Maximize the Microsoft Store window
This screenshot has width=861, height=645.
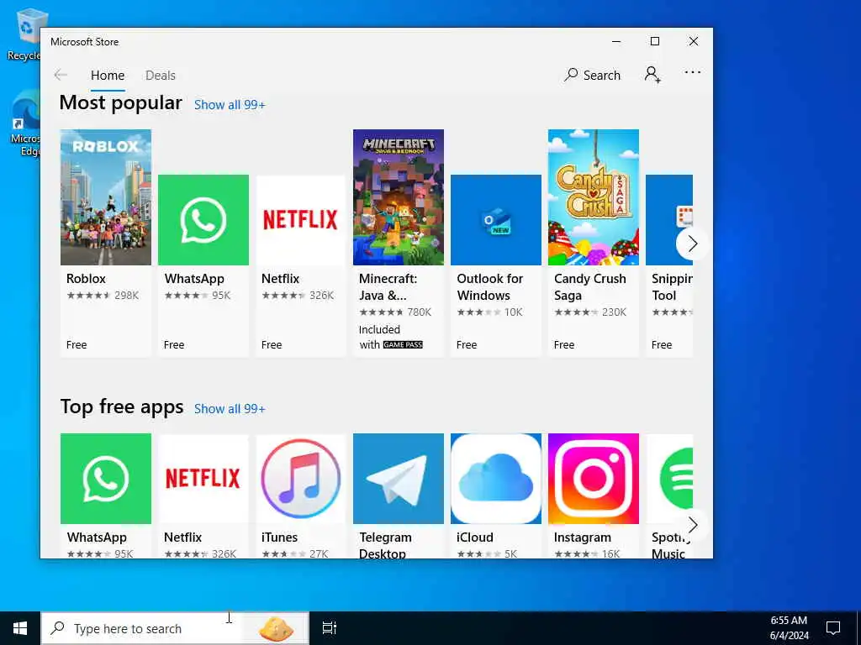tap(654, 41)
